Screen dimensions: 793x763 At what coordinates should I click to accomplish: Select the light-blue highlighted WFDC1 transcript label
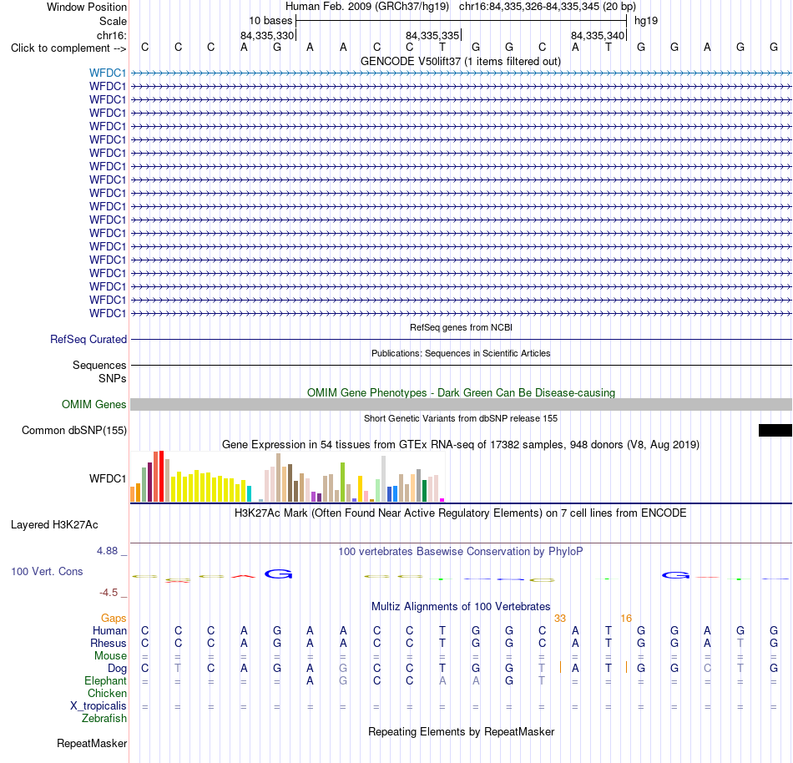pyautogui.click(x=107, y=73)
